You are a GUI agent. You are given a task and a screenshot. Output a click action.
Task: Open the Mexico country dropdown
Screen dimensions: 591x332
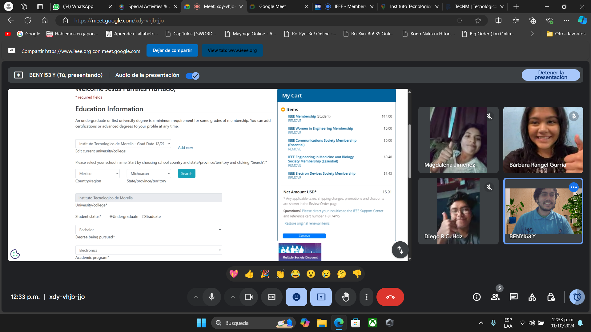point(97,173)
